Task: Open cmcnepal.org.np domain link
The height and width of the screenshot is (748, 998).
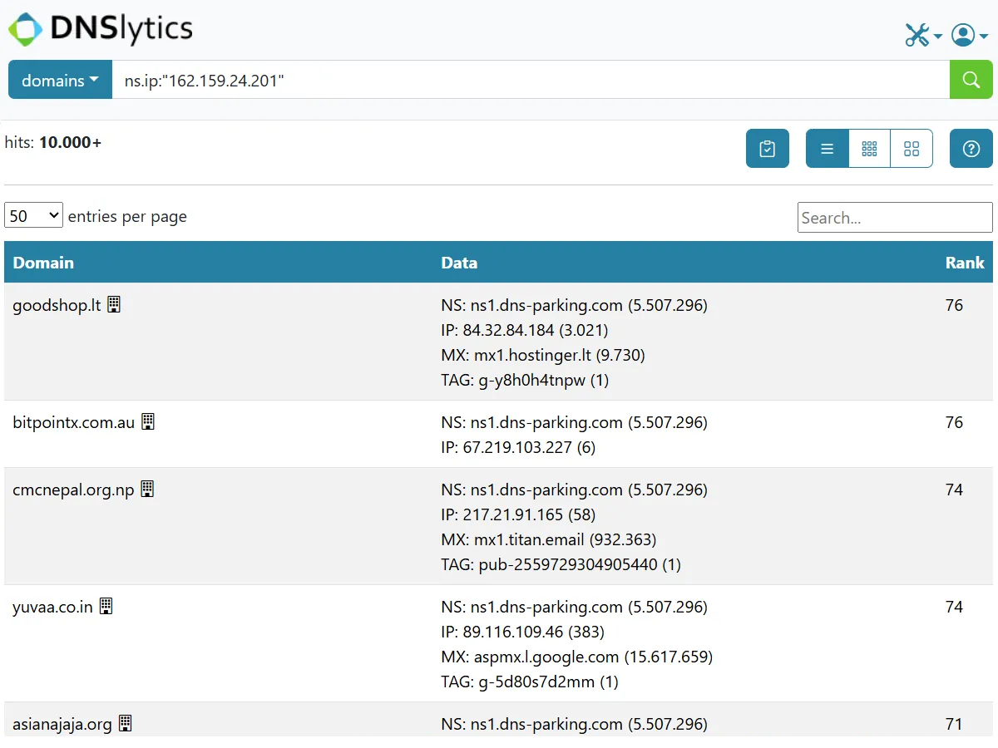Action: (73, 490)
